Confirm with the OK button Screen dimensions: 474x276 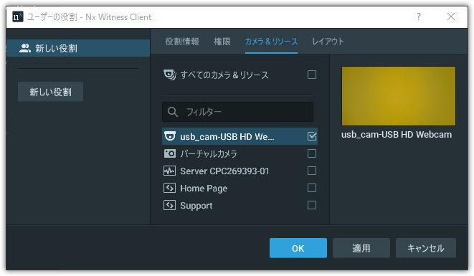(298, 248)
